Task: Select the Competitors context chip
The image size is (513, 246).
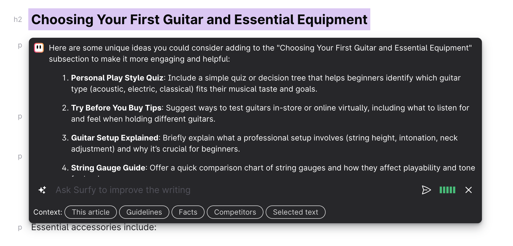Action: coord(235,212)
